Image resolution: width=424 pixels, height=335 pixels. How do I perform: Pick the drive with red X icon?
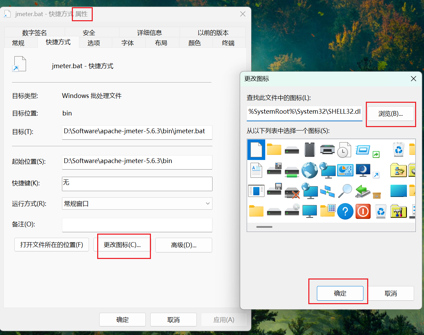click(292, 193)
